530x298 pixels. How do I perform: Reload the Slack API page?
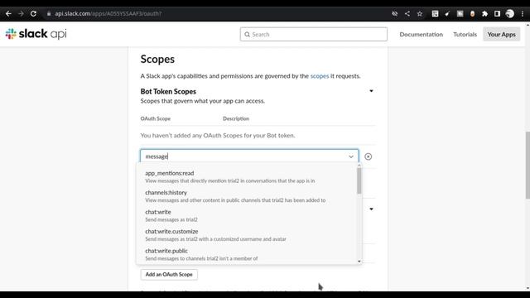tap(33, 13)
